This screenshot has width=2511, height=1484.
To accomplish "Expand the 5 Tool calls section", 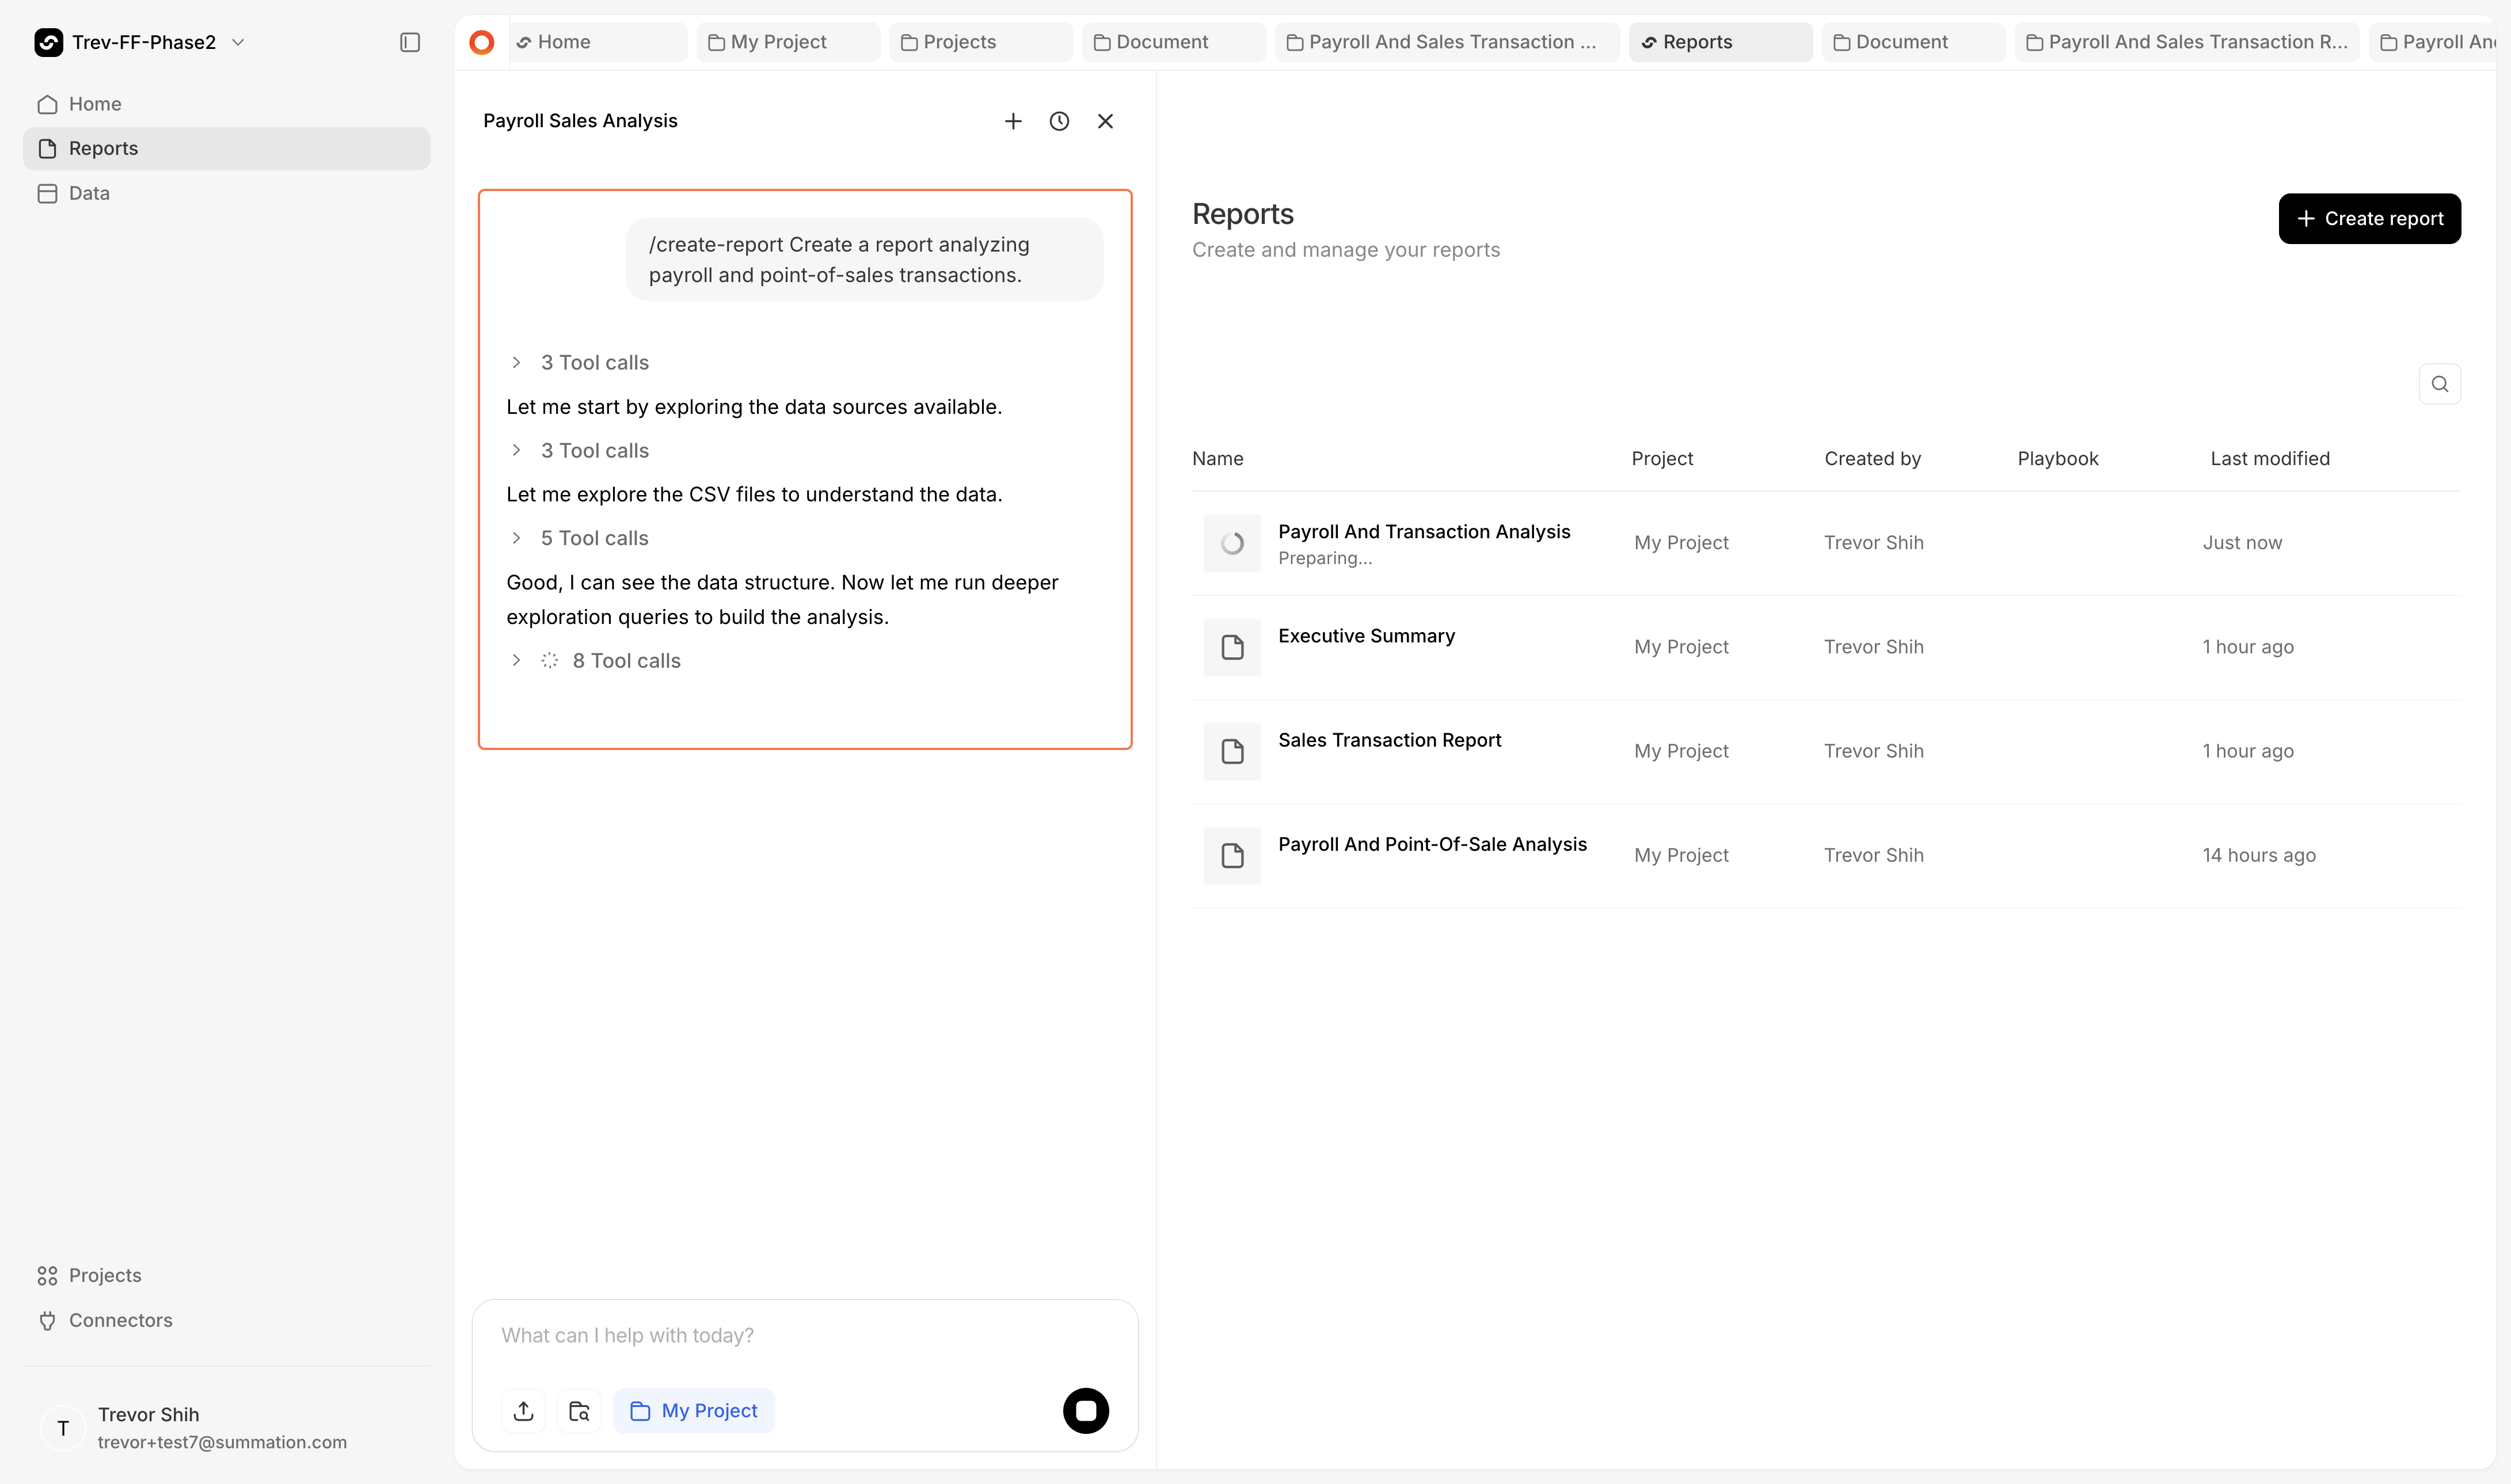I will click(x=580, y=538).
